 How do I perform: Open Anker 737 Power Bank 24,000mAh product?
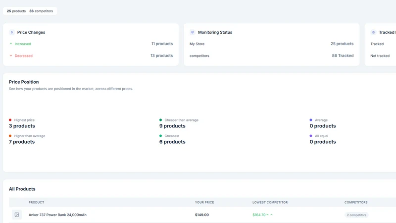(x=57, y=215)
